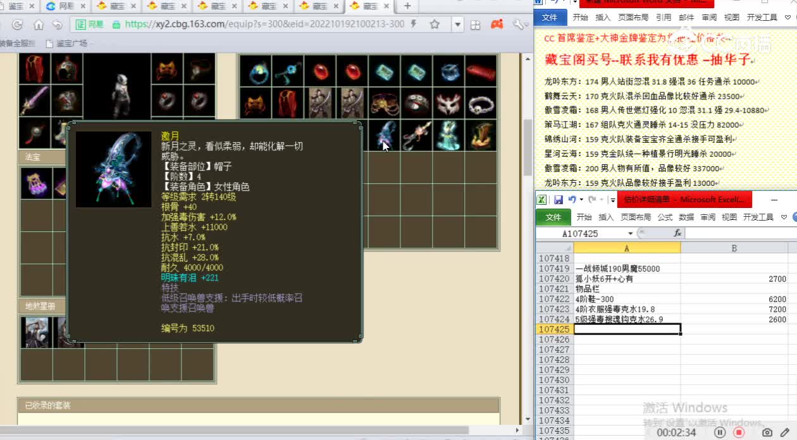Click the Excel insert function fx button
This screenshot has width=797, height=440.
(677, 233)
